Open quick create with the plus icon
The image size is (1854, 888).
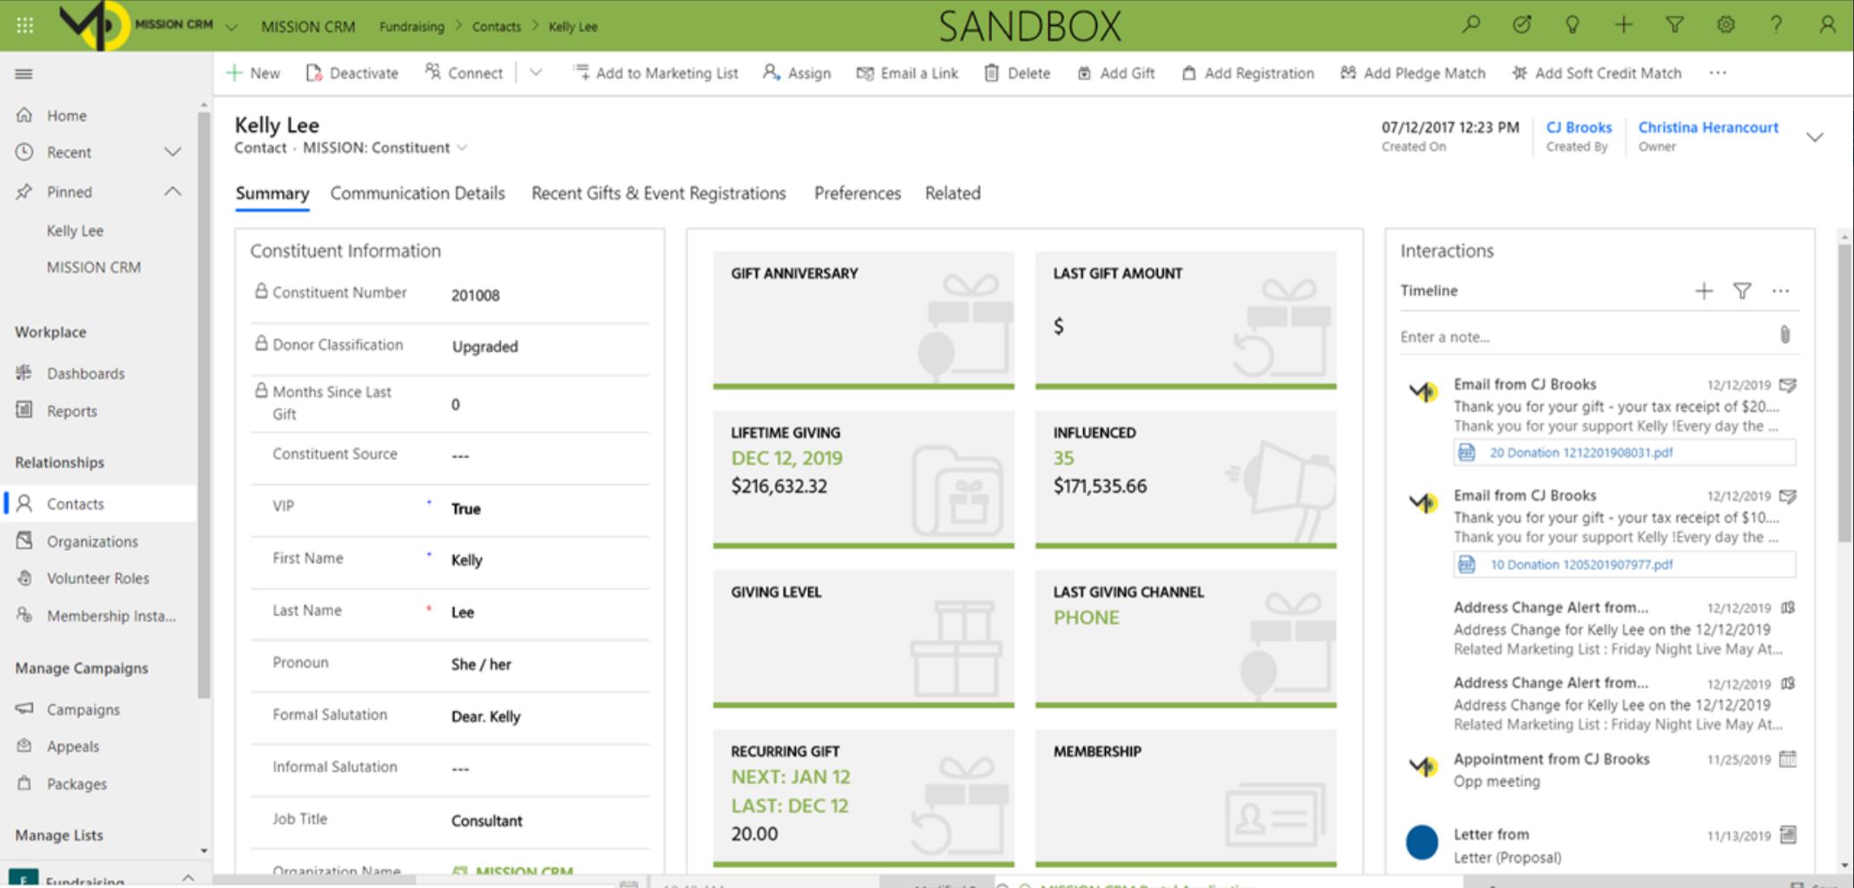1623,24
